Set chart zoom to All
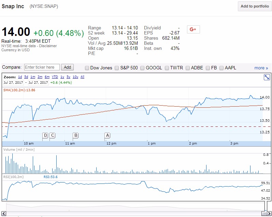272x217 pixels. click(82, 77)
